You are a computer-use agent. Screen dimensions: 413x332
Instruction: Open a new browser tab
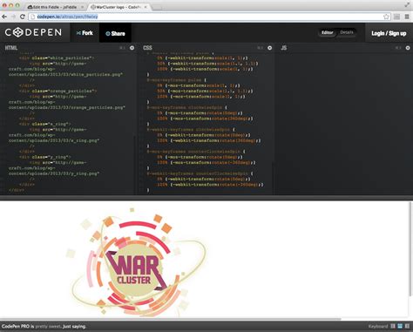pyautogui.click(x=157, y=7)
